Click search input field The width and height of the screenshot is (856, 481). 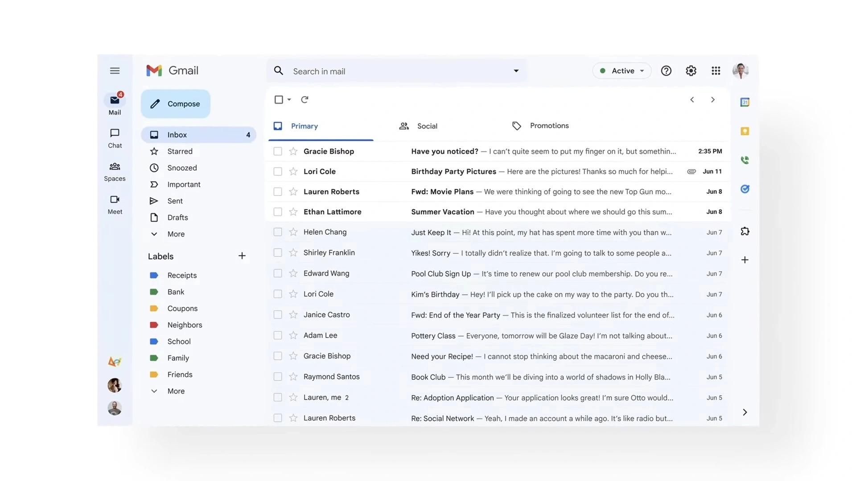click(396, 71)
